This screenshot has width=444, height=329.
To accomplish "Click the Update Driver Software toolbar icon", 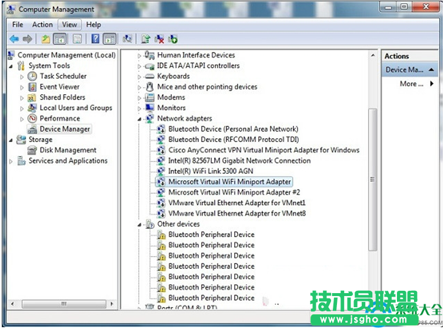I will pyautogui.click(x=145, y=39).
